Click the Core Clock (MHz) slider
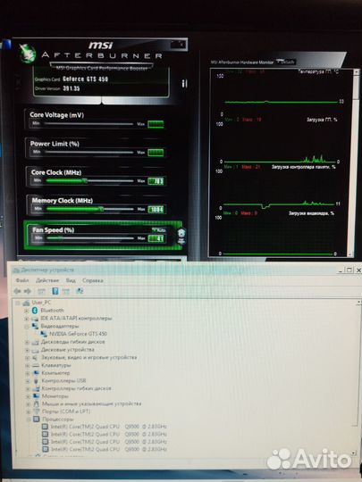This screenshot has width=362, height=482. click(x=89, y=180)
